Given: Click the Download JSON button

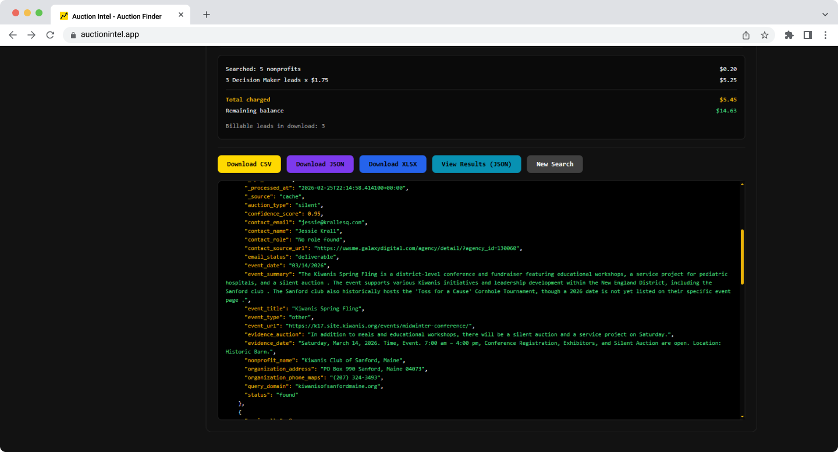Looking at the screenshot, I should point(320,164).
